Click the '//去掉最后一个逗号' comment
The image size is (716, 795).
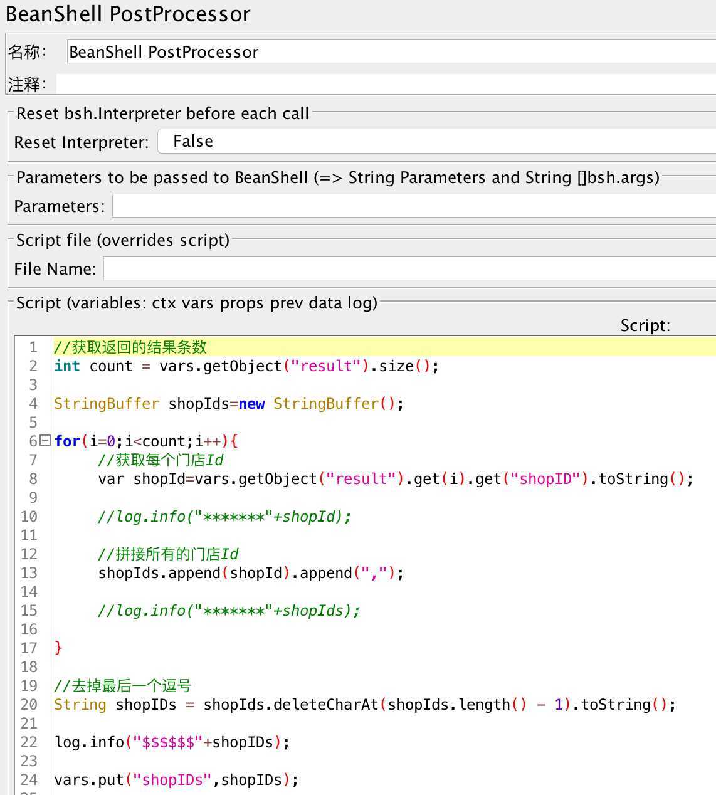(x=123, y=686)
